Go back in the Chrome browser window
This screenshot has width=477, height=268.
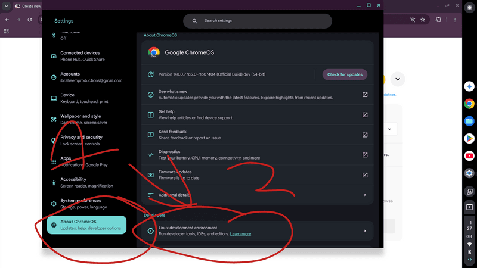7,20
